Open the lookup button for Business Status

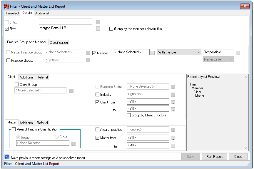[x=173, y=87]
